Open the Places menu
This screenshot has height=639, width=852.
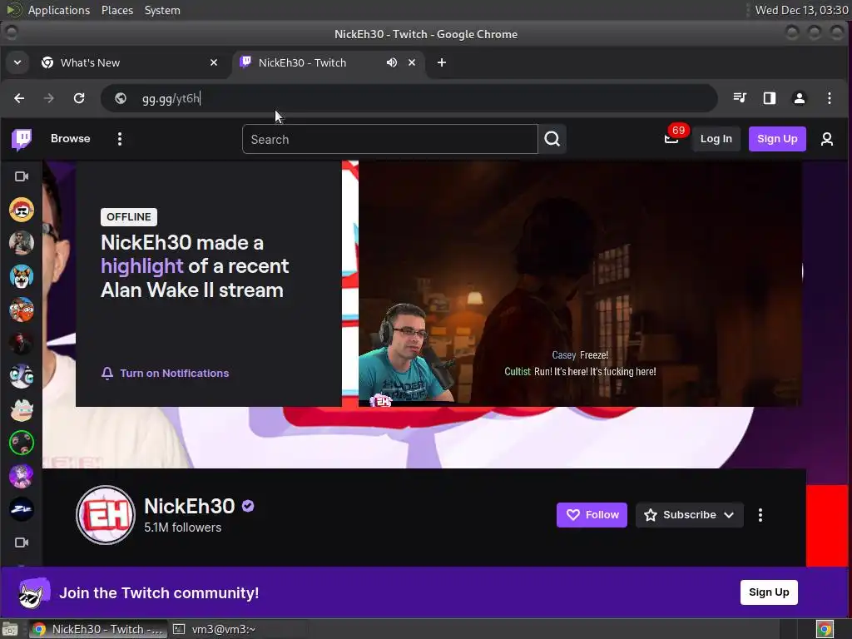(x=117, y=10)
